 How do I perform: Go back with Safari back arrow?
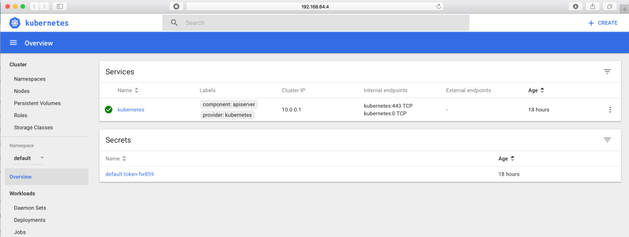pyautogui.click(x=35, y=7)
